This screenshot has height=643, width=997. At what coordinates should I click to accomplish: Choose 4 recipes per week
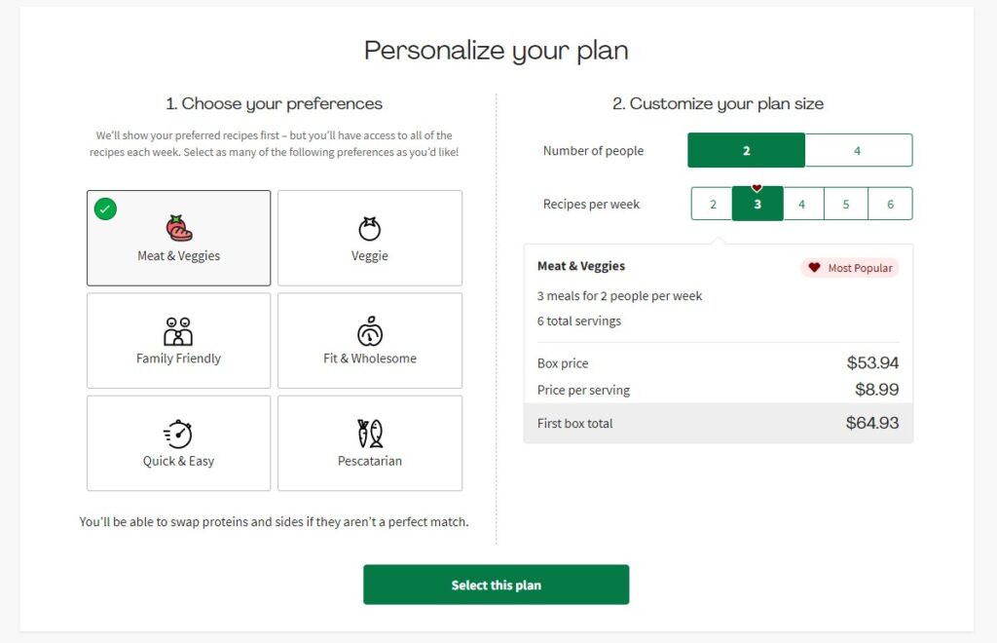[x=802, y=205]
